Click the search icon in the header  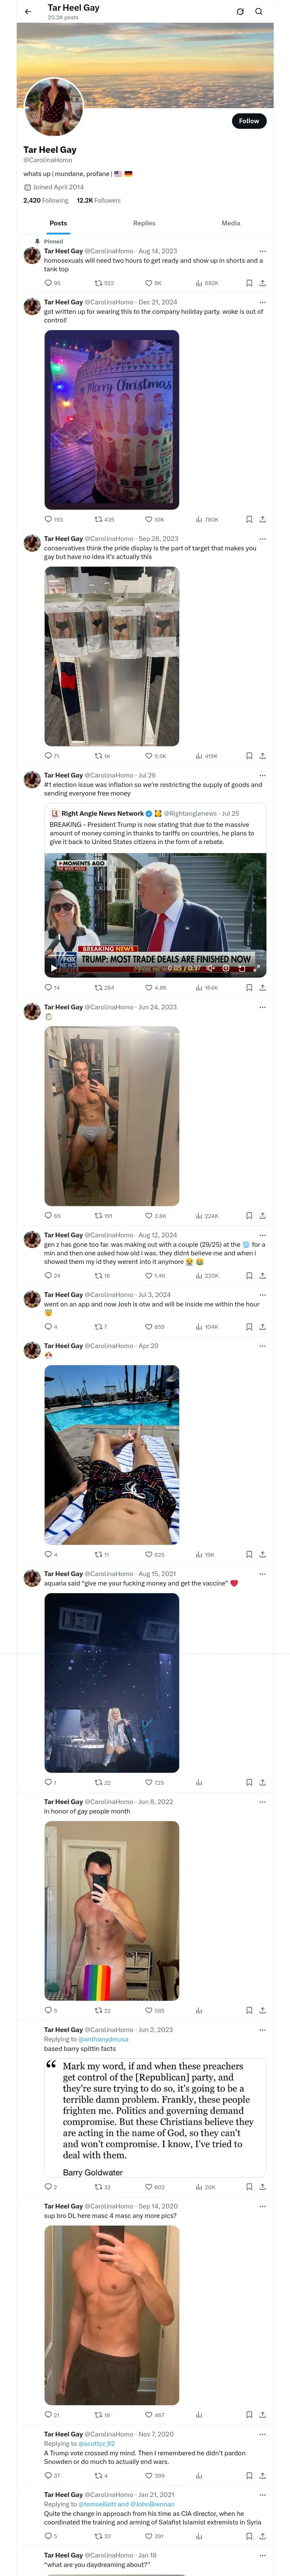pyautogui.click(x=258, y=12)
